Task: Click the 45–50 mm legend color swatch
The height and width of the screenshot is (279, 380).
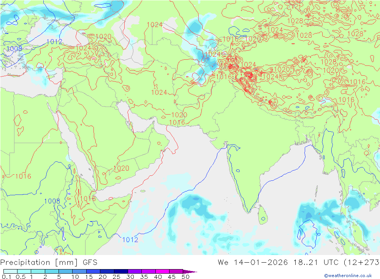Action: [176, 271]
